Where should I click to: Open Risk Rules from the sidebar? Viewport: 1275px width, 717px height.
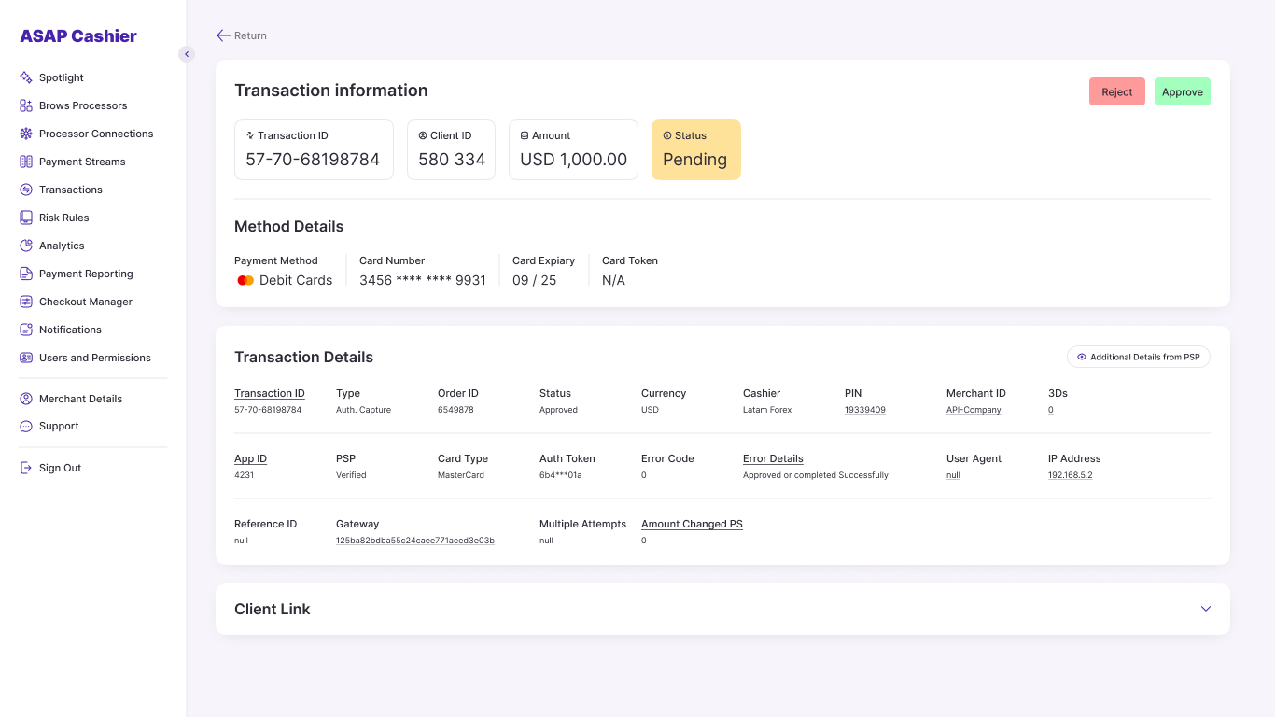coord(64,218)
